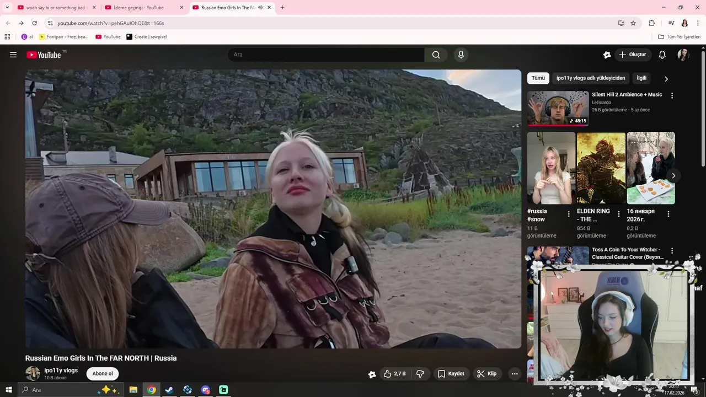The image size is (706, 397).
Task: Select the Tümü filter chip
Action: pyautogui.click(x=538, y=78)
